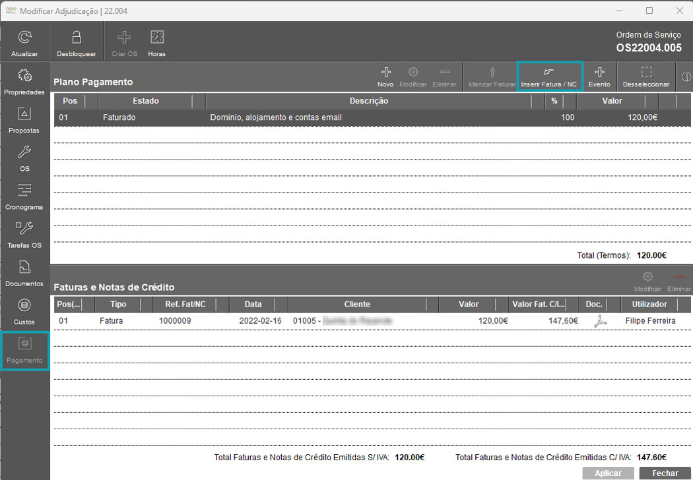Click Inserir Fatura / NC
This screenshot has width=693, height=480.
tap(549, 76)
